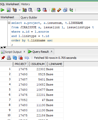The width and height of the screenshot is (98, 120).
Task: Open SQL History with the clock icon
Action: click(x=65, y=10)
